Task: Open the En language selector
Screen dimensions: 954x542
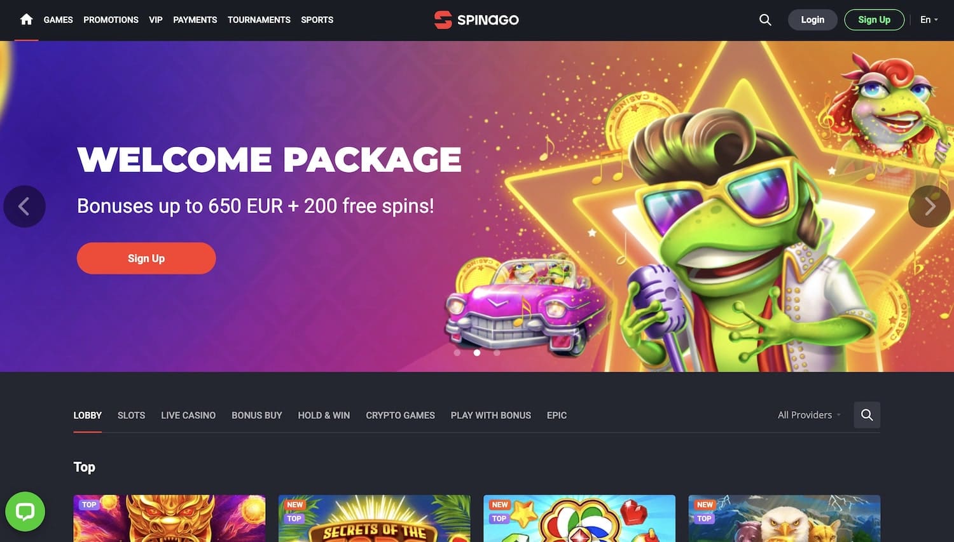Action: tap(929, 20)
